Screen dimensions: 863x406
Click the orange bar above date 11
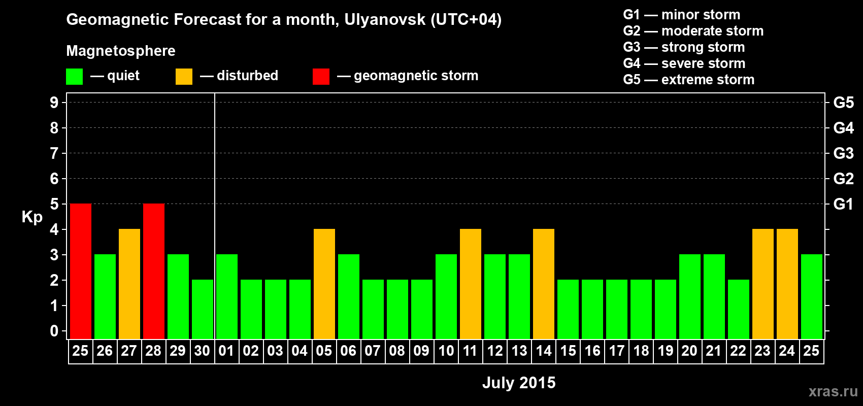(471, 284)
